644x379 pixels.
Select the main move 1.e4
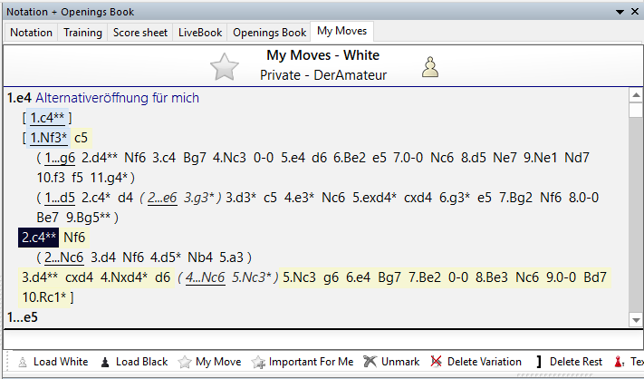[x=19, y=98]
